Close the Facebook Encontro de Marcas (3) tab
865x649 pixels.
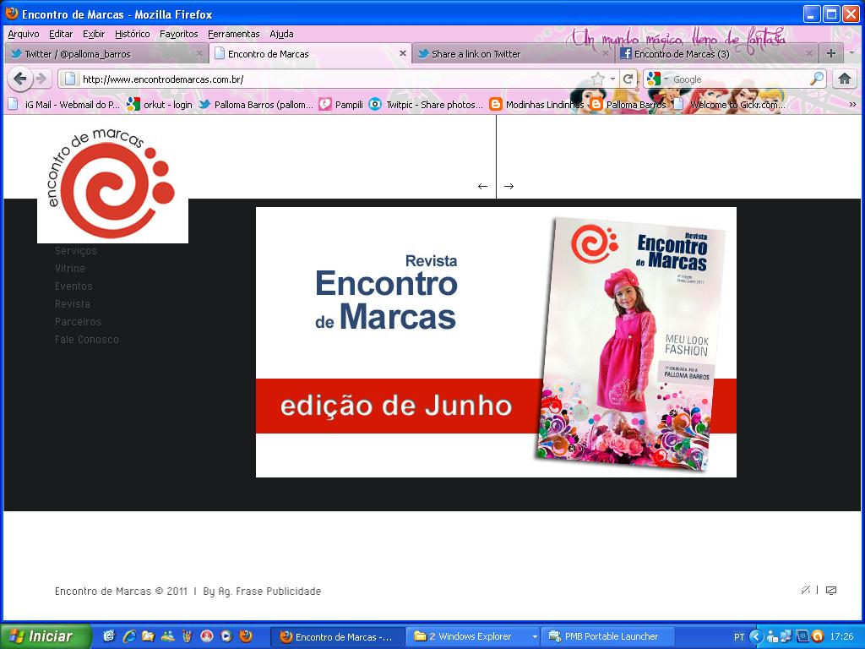[808, 53]
